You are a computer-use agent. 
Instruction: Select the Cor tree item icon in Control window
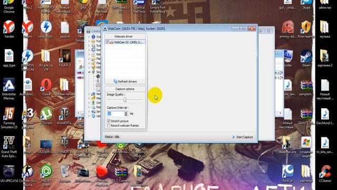pos(93,103)
